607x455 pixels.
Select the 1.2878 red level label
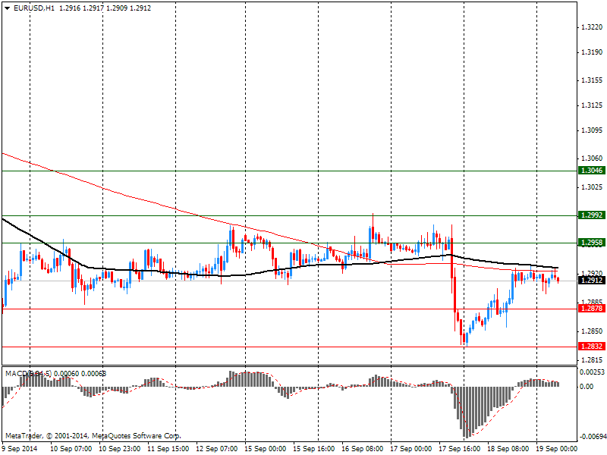(x=592, y=309)
